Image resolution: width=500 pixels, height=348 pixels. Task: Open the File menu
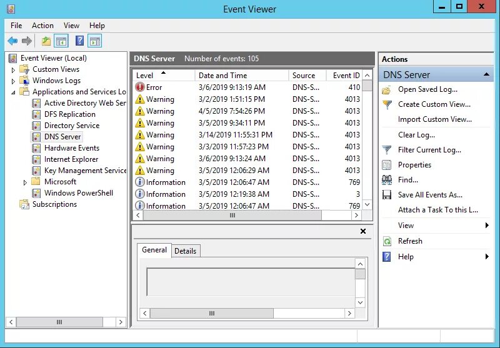click(x=16, y=26)
